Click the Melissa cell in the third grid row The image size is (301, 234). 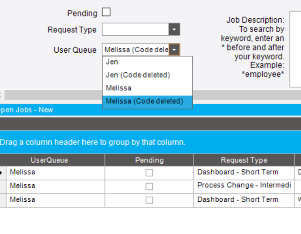[x=55, y=200]
